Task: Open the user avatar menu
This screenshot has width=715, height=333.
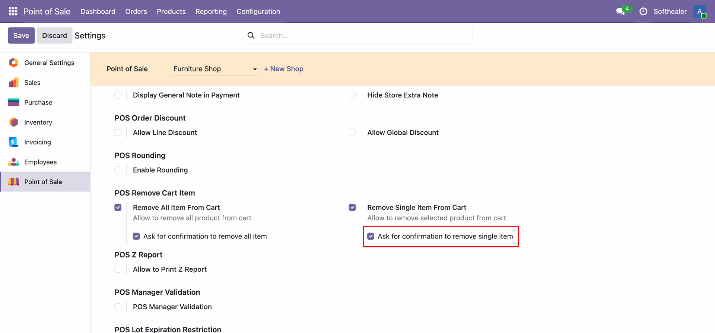Action: [700, 11]
